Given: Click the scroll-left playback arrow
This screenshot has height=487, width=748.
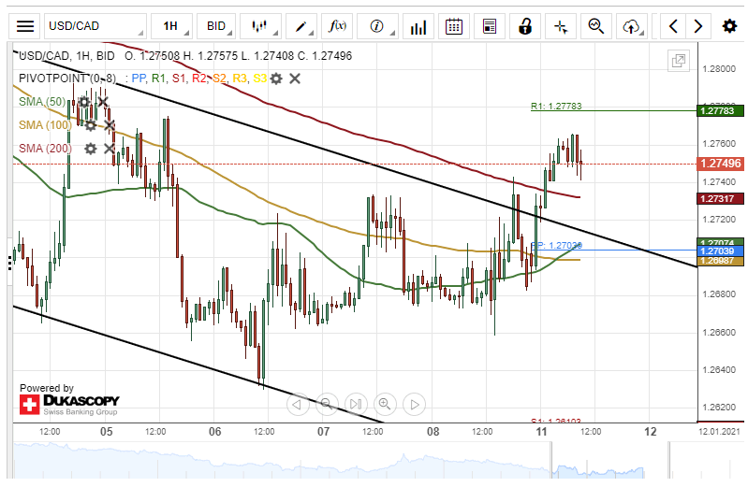Looking at the screenshot, I should coord(297,405).
